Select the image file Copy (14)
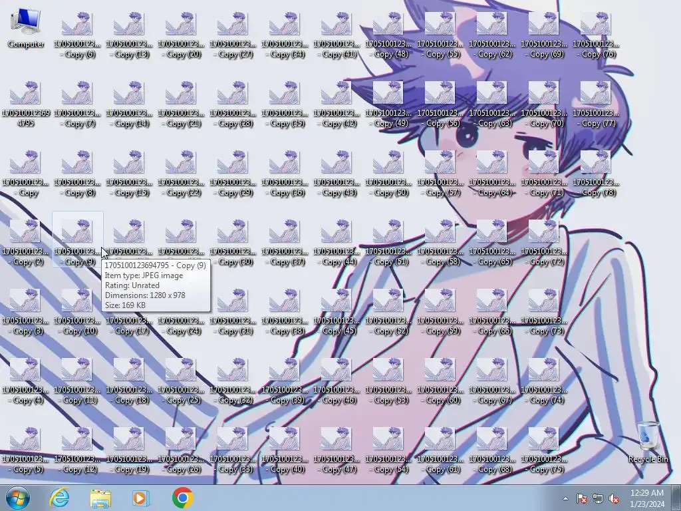Viewport: 681px width, 511px height. click(x=129, y=104)
